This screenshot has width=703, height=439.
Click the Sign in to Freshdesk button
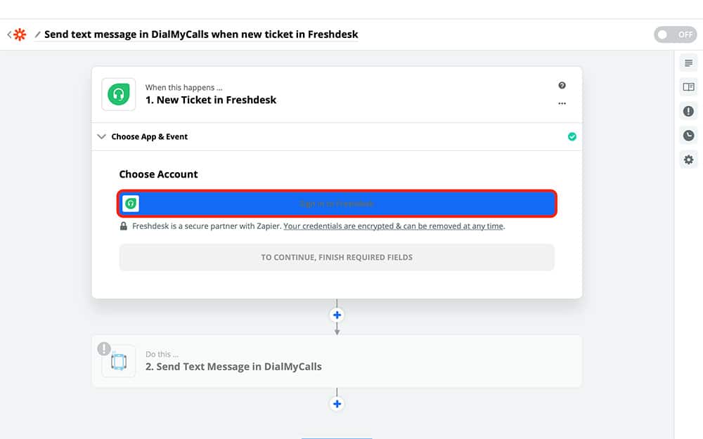point(337,204)
